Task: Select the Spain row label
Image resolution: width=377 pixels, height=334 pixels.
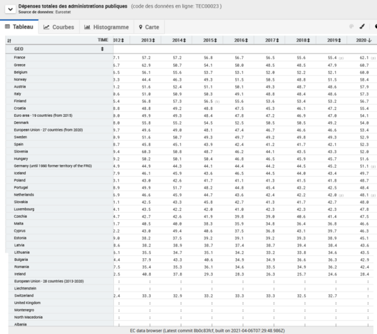Action: pos(19,144)
